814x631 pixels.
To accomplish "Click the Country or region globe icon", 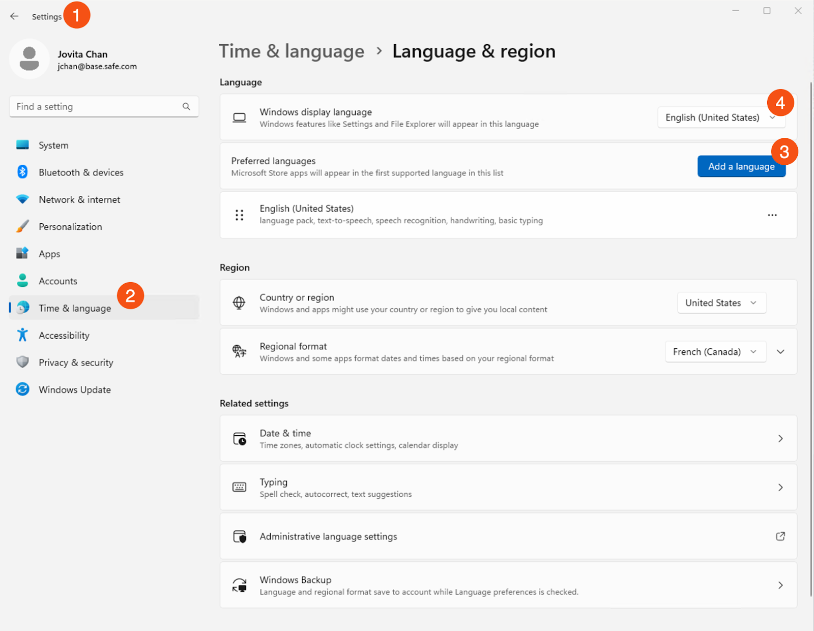I will 239,303.
